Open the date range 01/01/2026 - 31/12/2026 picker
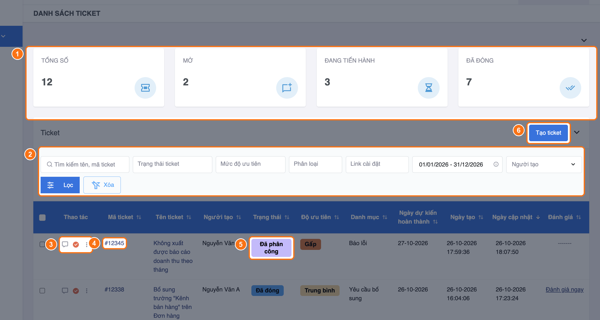The width and height of the screenshot is (600, 320). coord(457,165)
